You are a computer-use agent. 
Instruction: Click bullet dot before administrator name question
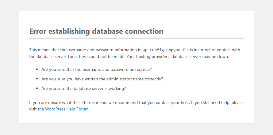[37, 79]
